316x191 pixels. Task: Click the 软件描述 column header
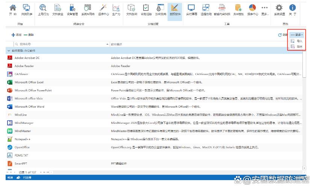(116, 44)
